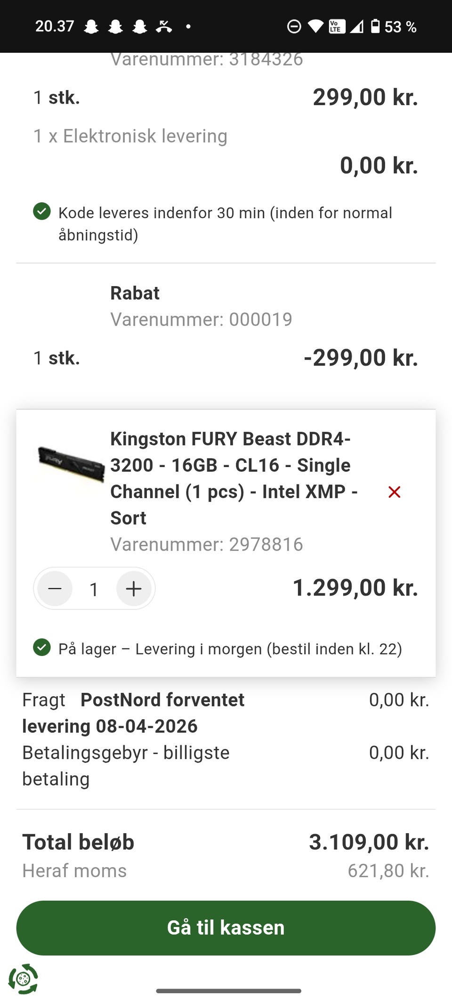The width and height of the screenshot is (452, 1002).
Task: Tap the quantity field showing 1
Action: point(94,589)
